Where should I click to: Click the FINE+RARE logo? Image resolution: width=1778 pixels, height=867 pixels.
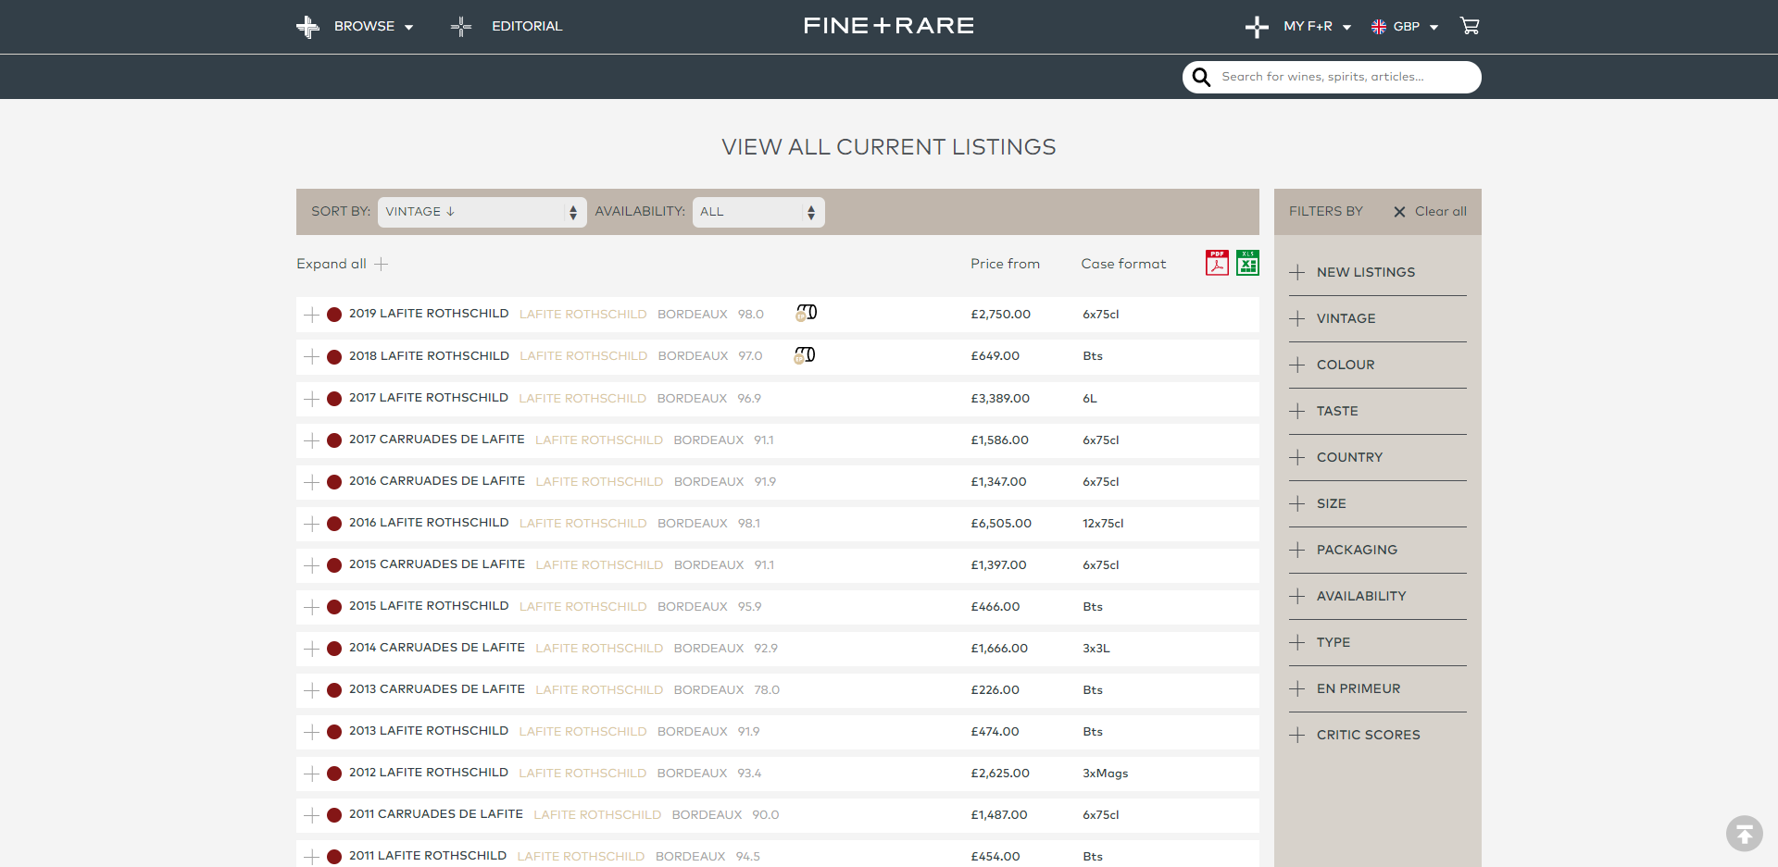coord(889,26)
